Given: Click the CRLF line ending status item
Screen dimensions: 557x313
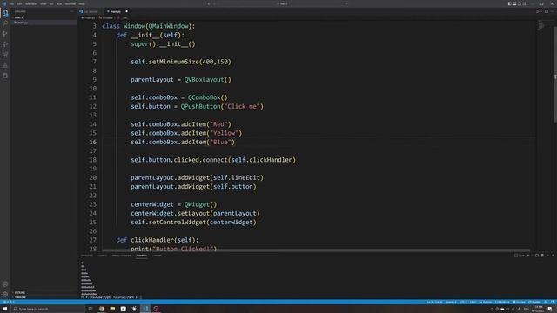Looking at the screenshot, I should tap(473, 302).
